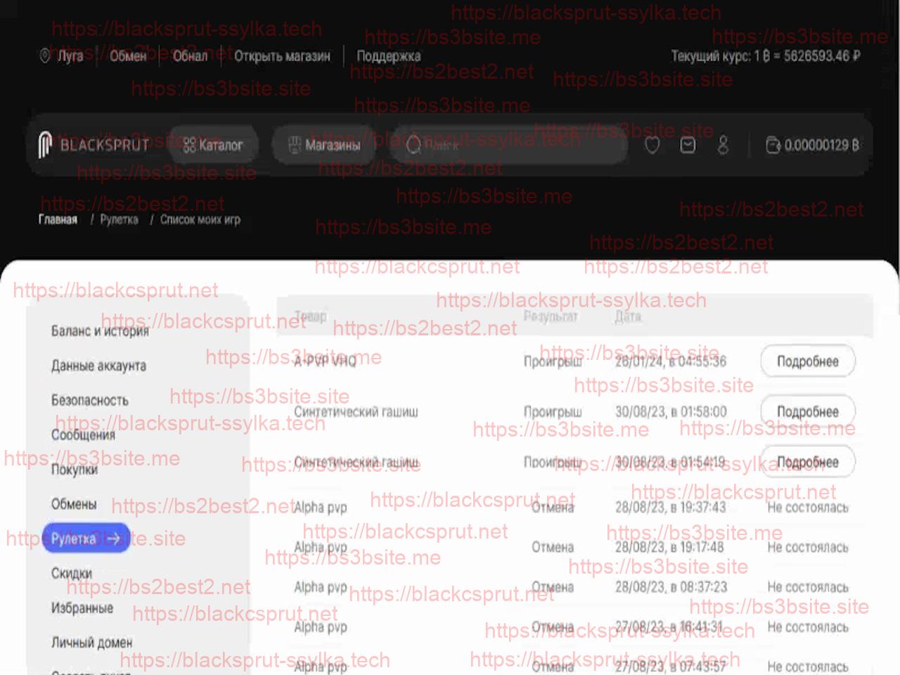Click Список моих игр breadcrumb
Image resolution: width=900 pixels, height=675 pixels.
tap(200, 219)
